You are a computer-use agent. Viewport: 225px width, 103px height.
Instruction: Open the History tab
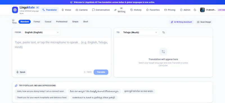[x=136, y=10]
